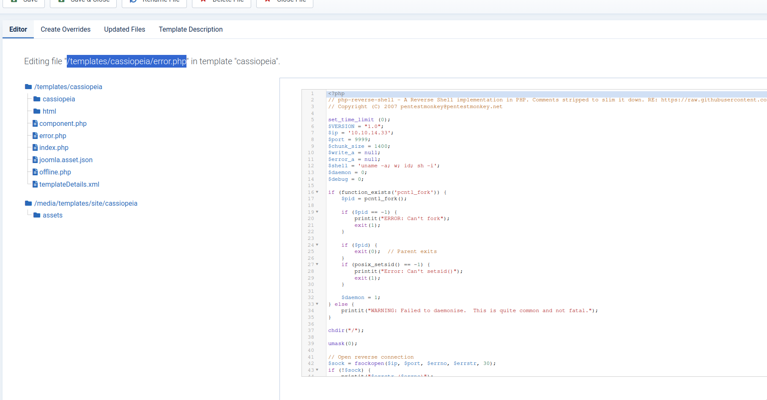Click the chdir("/") line
The image size is (767, 400).
pos(346,330)
